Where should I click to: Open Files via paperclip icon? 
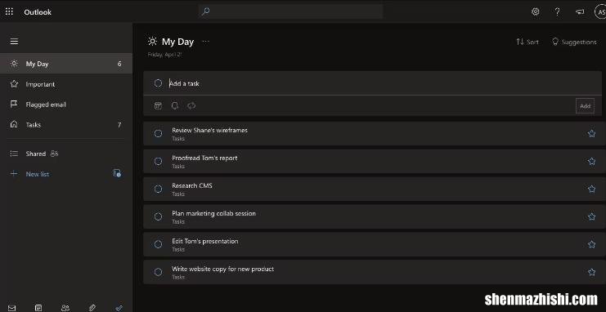(92, 308)
